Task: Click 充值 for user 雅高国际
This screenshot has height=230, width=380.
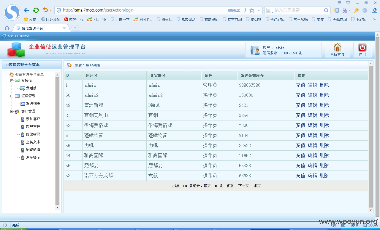Action: (x=300, y=155)
